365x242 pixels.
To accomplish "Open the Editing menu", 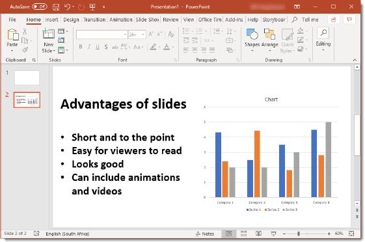I will (x=323, y=39).
